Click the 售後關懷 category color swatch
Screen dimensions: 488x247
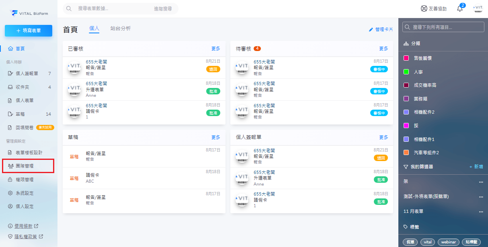tap(406, 58)
